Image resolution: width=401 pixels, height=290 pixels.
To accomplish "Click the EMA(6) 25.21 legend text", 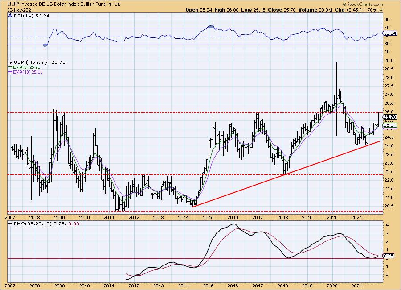I will tap(26, 67).
